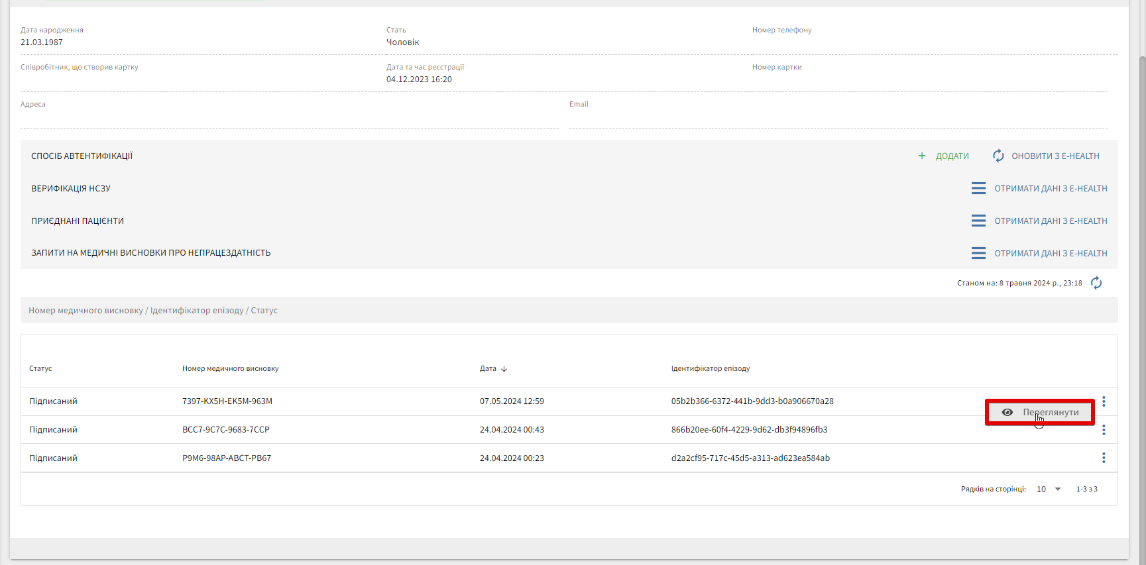Image resolution: width=1146 pixels, height=565 pixels.
Task: Select Переглянути from the context menu
Action: [x=1050, y=412]
